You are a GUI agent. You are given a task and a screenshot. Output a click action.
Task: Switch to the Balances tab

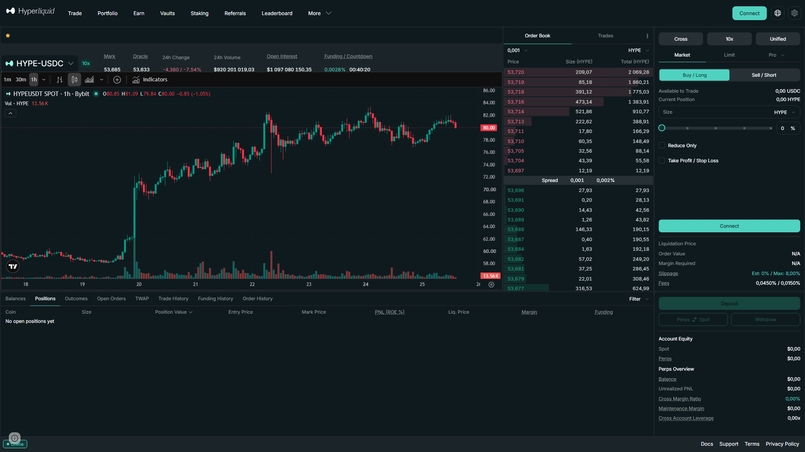[16, 299]
